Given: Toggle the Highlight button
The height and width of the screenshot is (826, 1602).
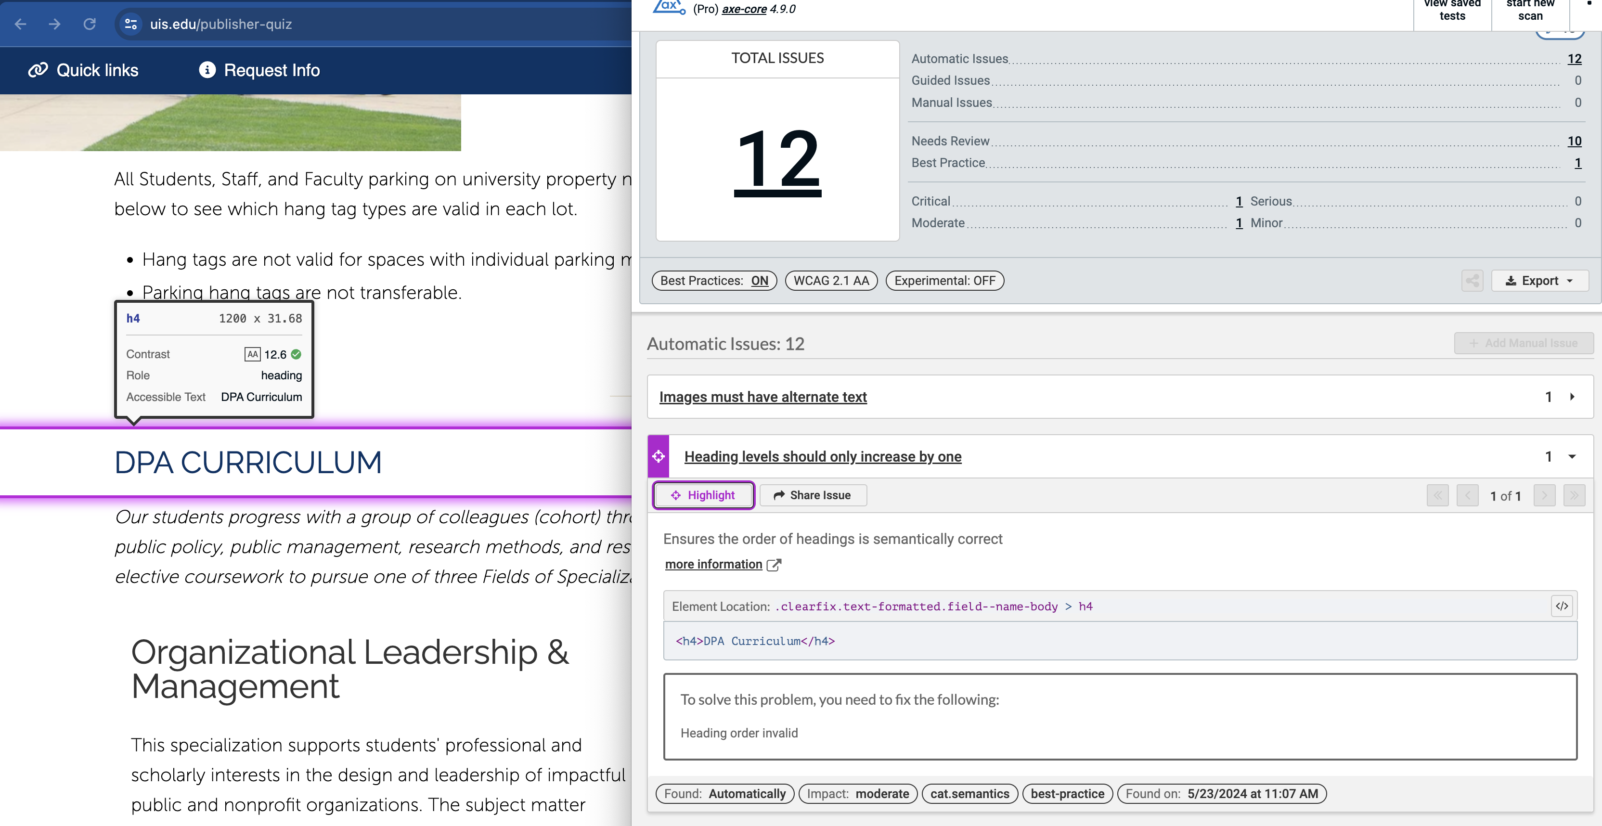Looking at the screenshot, I should pyautogui.click(x=703, y=495).
